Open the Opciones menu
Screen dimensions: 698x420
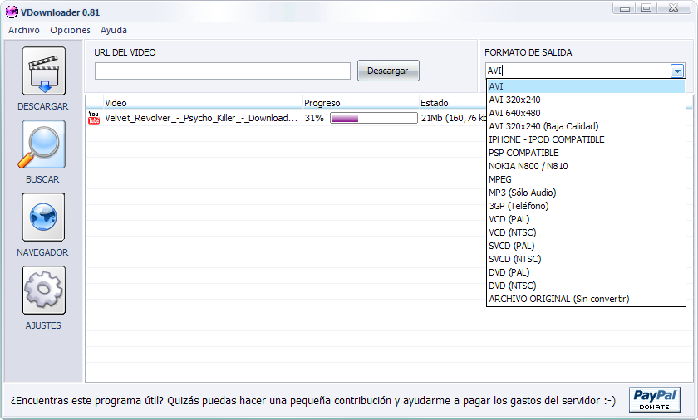pyautogui.click(x=70, y=30)
